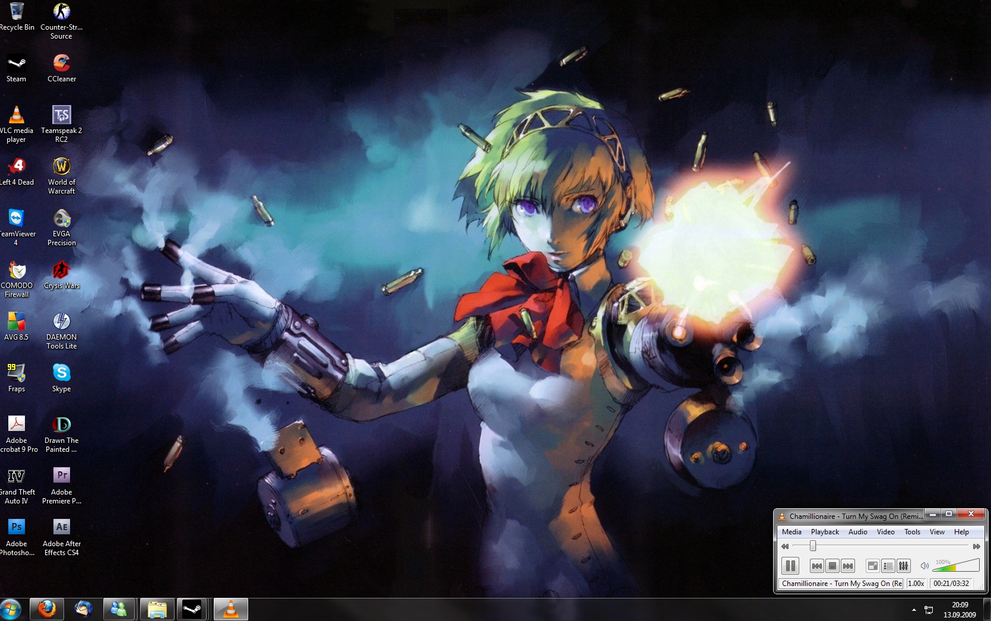
Task: Select the Adobe Photoshop desktop icon
Action: 17,537
